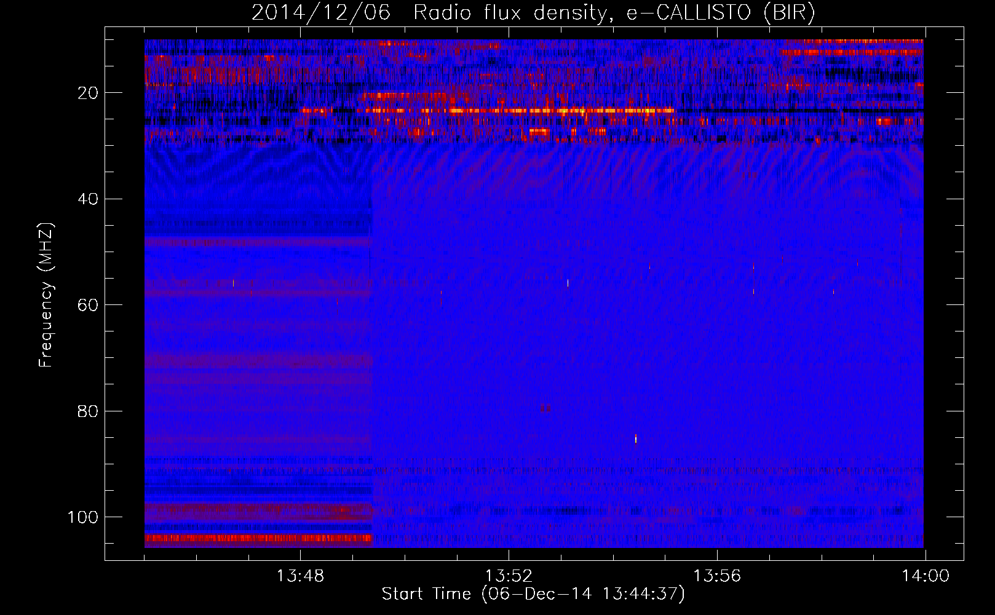
Task: Click the "Frequency (MHZ)" y-axis label
Action: 46,295
